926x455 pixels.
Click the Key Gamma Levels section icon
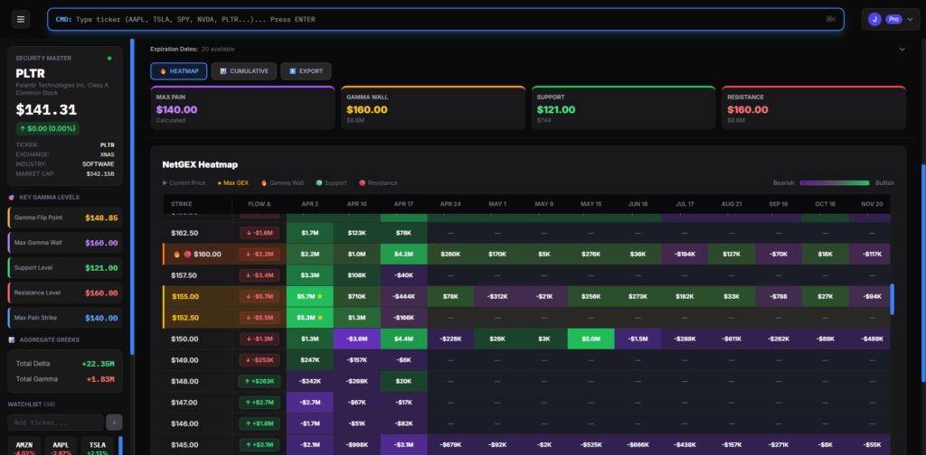tap(12, 198)
